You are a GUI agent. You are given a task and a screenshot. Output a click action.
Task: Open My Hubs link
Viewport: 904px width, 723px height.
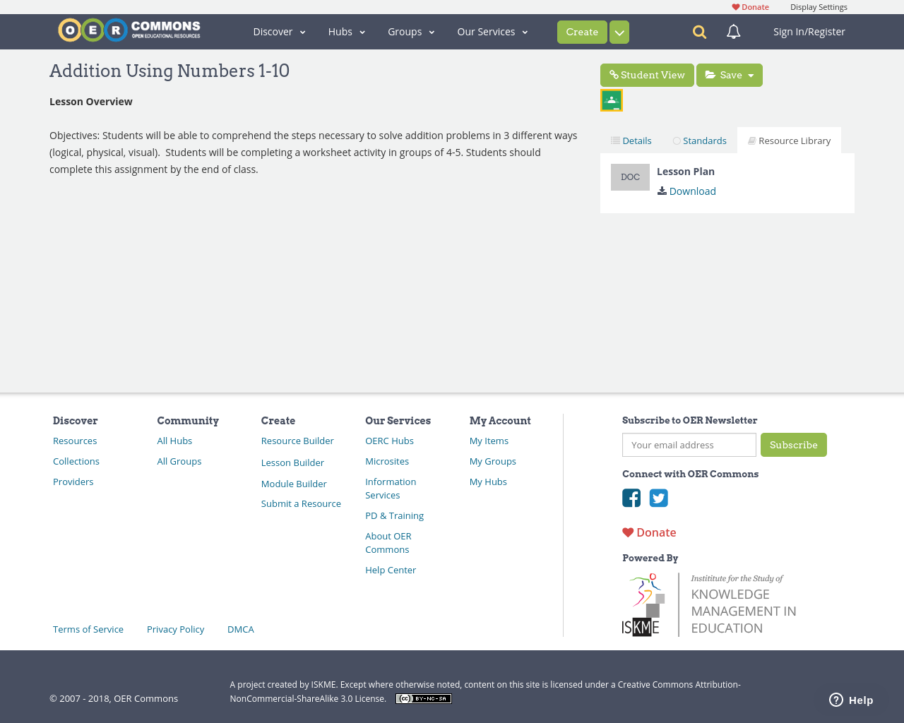pos(488,482)
